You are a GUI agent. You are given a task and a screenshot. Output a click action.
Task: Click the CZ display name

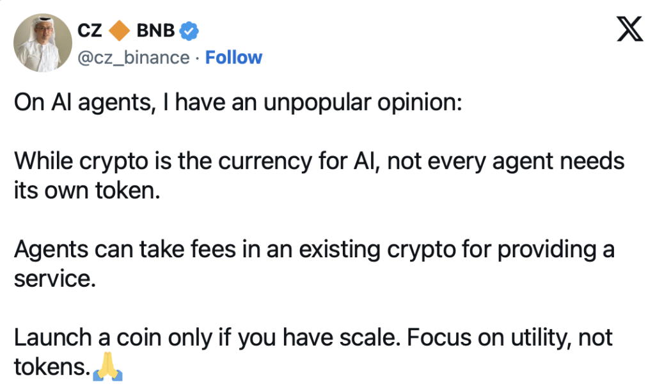pos(90,31)
